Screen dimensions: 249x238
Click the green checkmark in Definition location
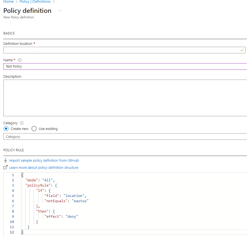pyautogui.click(x=242, y=50)
